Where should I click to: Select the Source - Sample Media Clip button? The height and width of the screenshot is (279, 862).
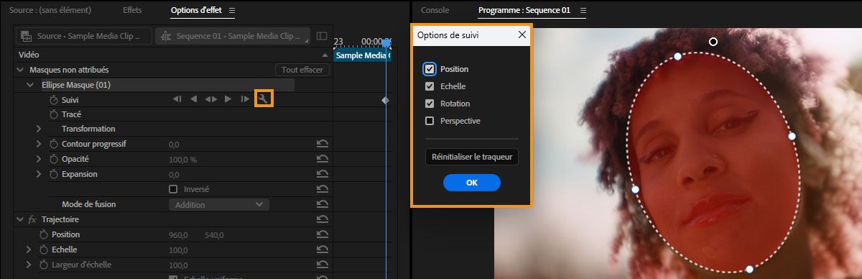point(84,36)
